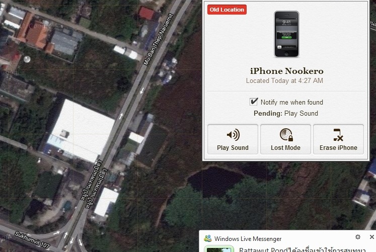Screen dimensions: 376x252
Task: Click the gray location pin on map
Action: click(27, 59)
